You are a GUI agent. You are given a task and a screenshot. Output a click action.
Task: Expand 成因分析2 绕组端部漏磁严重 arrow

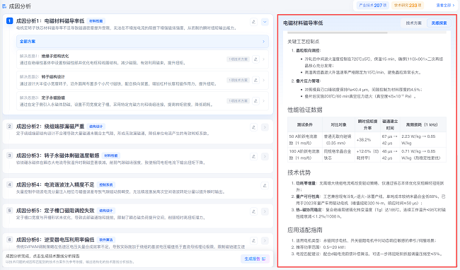265,127
